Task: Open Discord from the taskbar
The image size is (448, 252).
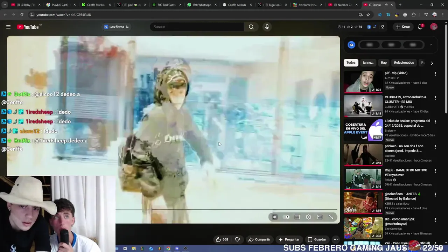Action: tap(177, 248)
